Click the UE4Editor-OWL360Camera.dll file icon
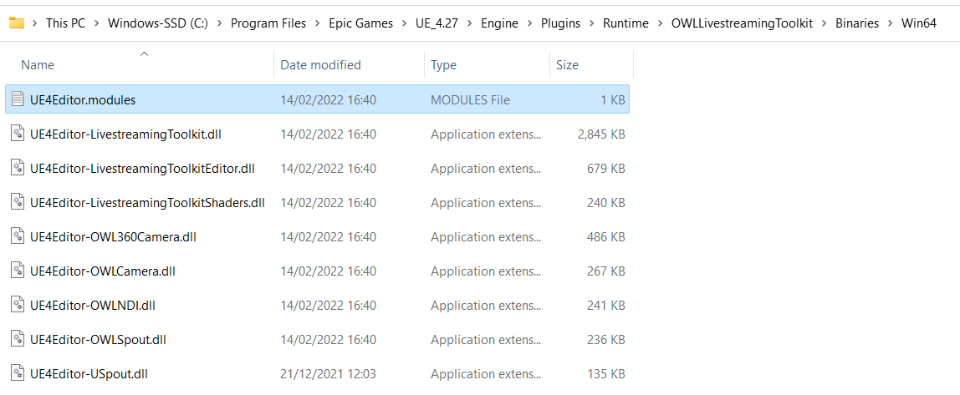Image resolution: width=960 pixels, height=395 pixels. click(18, 236)
